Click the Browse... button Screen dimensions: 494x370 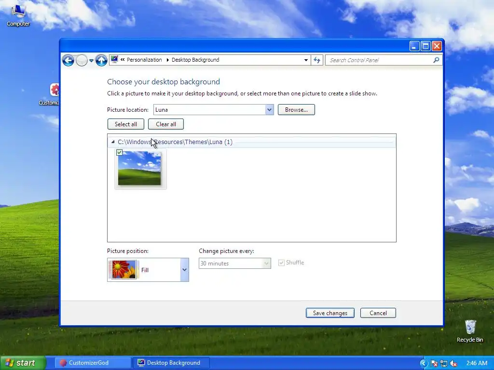coord(296,110)
